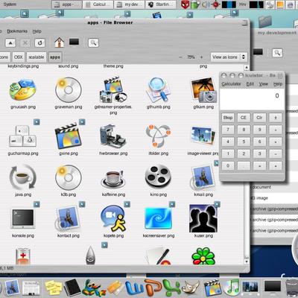Open the System panel menu
This screenshot has width=298, height=298.
click(x=10, y=4)
